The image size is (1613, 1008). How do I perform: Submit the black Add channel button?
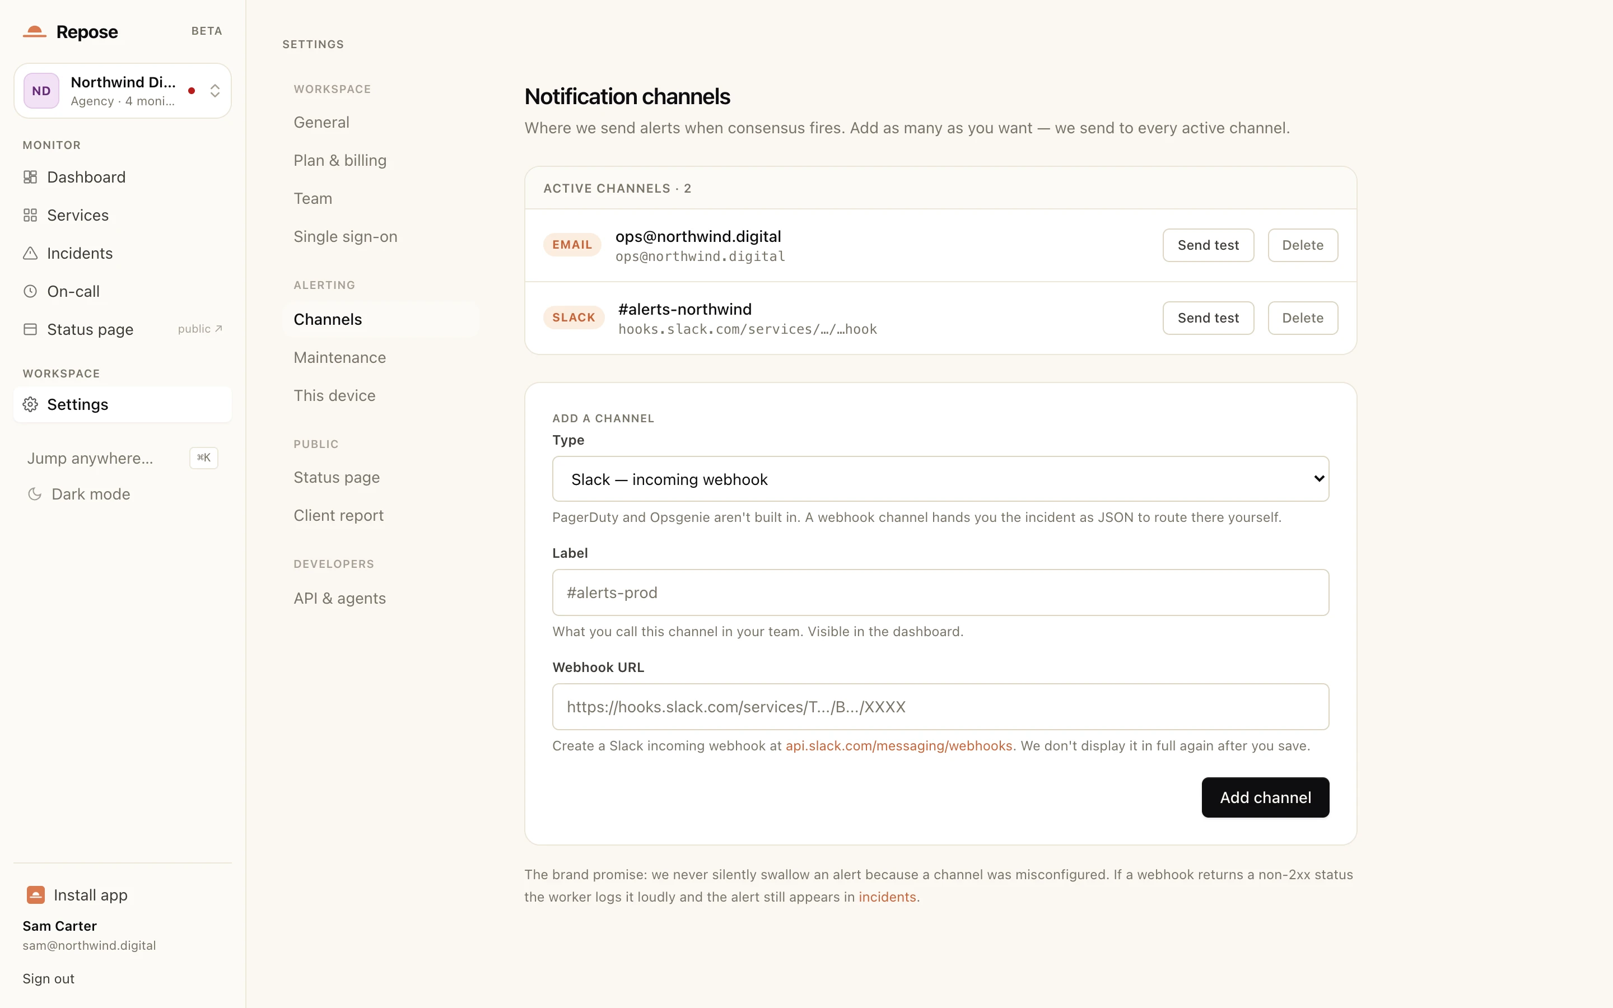[1265, 797]
